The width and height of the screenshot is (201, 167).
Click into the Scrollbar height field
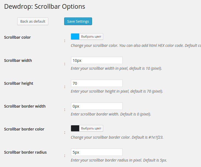click(x=96, y=83)
